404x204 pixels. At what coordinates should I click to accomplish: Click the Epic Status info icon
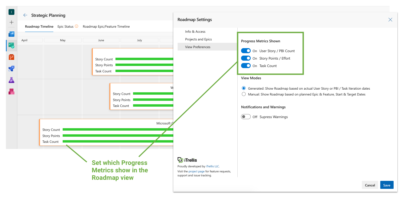pos(77,26)
